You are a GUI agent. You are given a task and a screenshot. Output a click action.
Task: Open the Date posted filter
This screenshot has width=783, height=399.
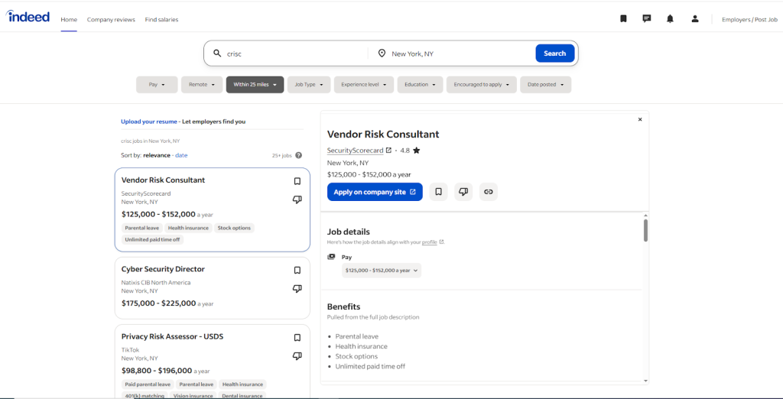tap(546, 84)
